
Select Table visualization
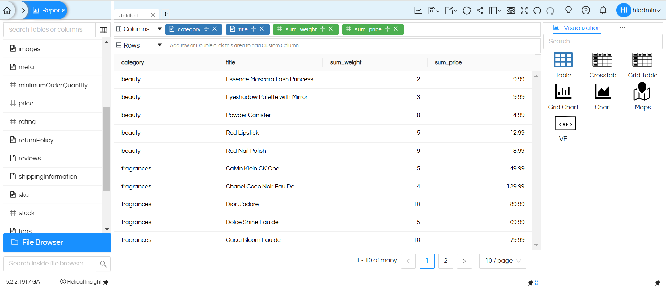(x=563, y=65)
